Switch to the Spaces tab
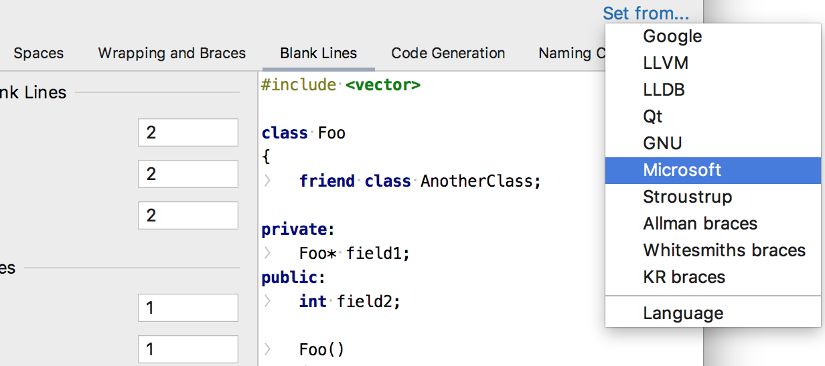Image resolution: width=825 pixels, height=366 pixels. 39,54
